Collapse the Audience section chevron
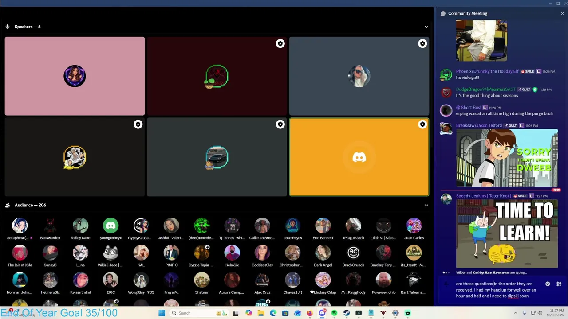 click(426, 205)
